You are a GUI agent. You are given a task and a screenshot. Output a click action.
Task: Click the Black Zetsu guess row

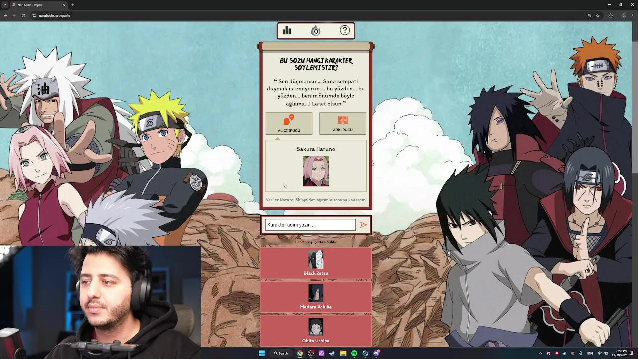pos(316,263)
